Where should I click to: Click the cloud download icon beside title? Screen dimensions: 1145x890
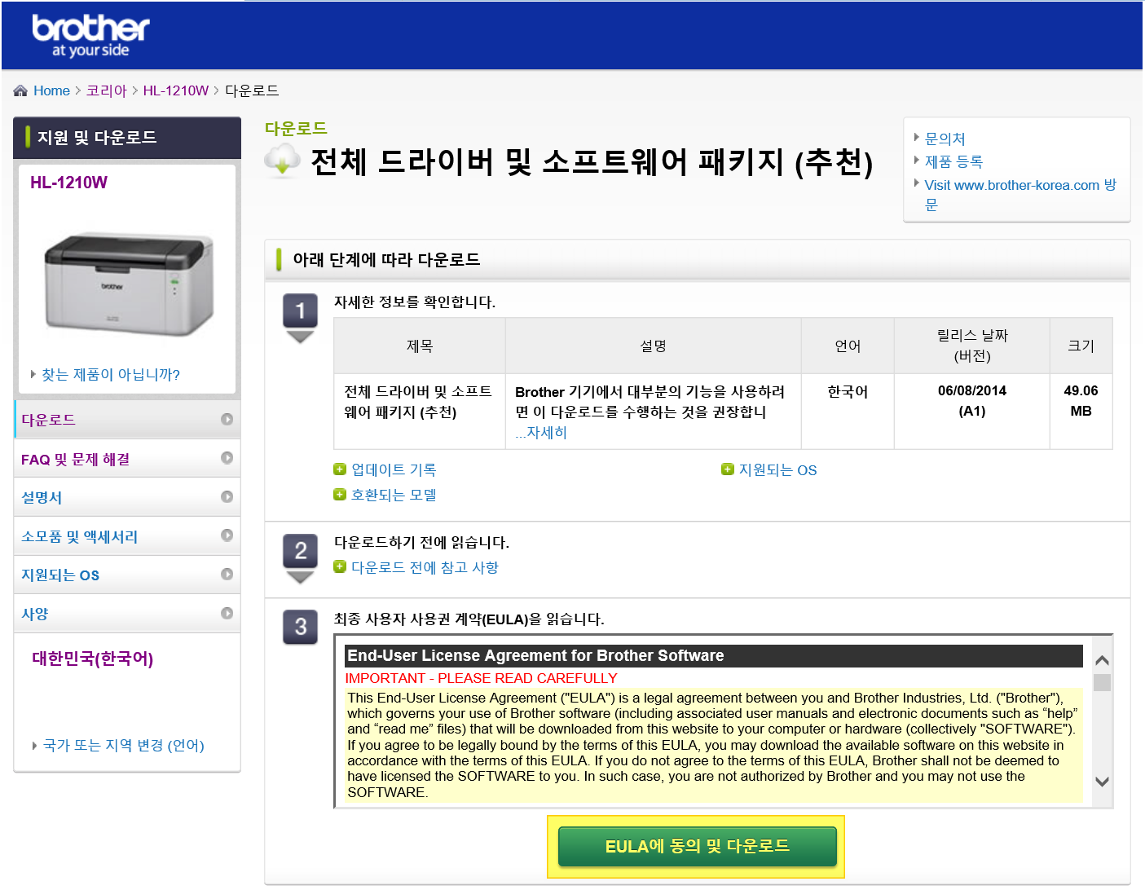(282, 160)
